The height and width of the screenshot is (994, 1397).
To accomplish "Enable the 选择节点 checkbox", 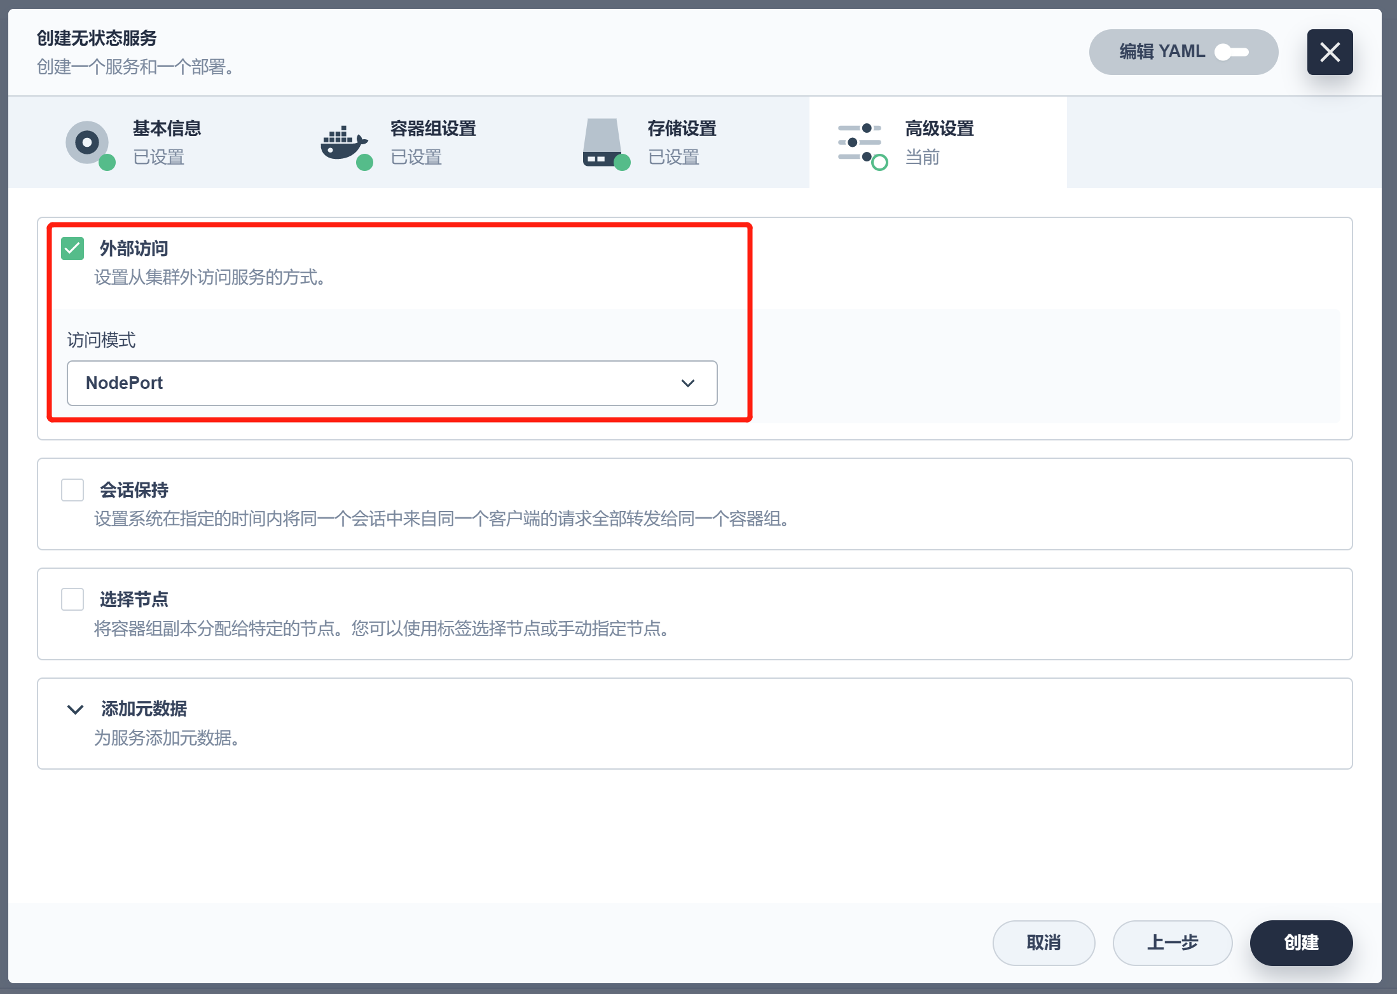I will 72,599.
